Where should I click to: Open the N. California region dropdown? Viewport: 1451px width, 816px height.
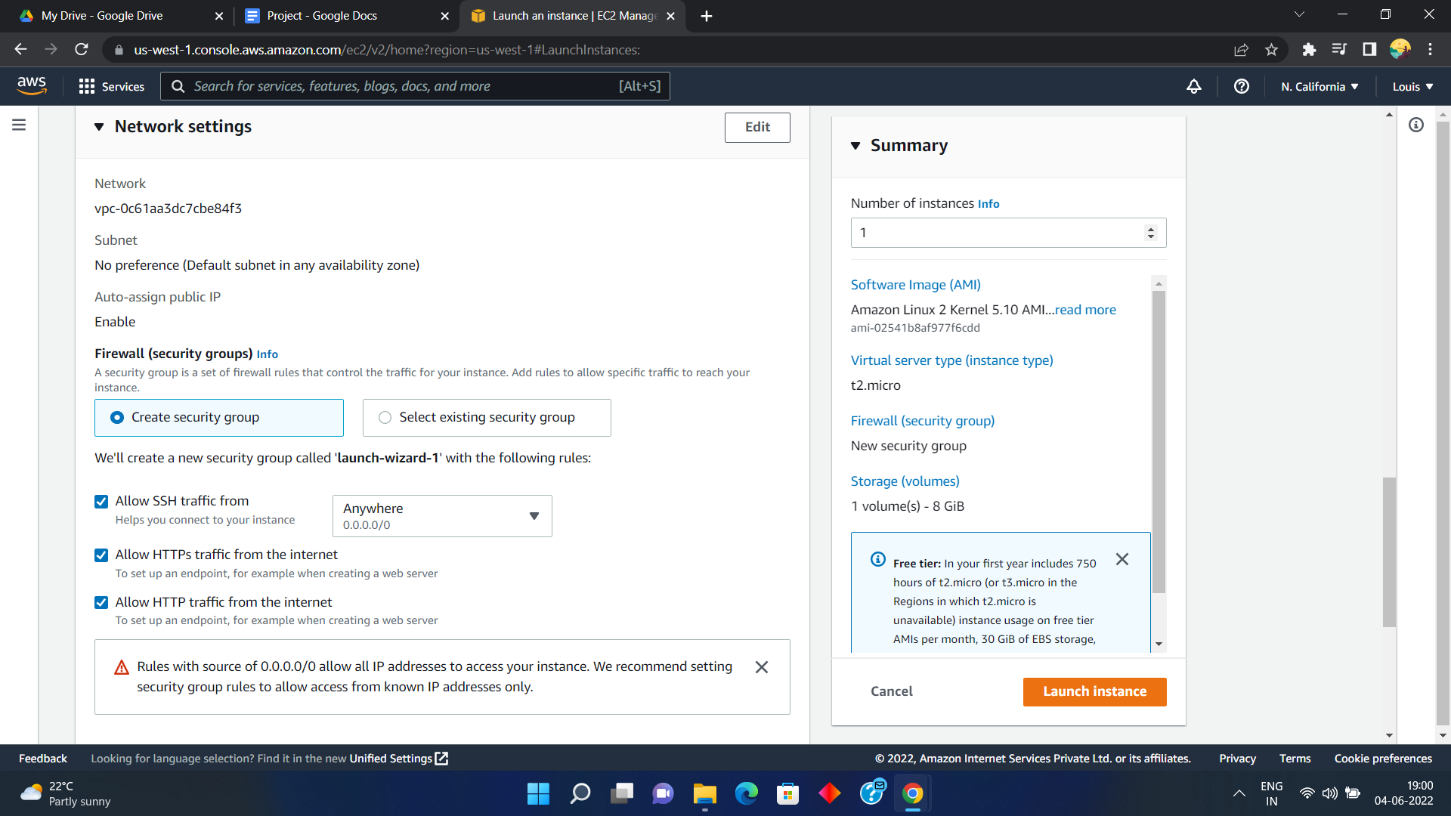[1319, 86]
